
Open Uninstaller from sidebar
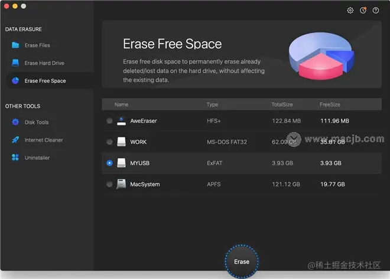click(50, 157)
